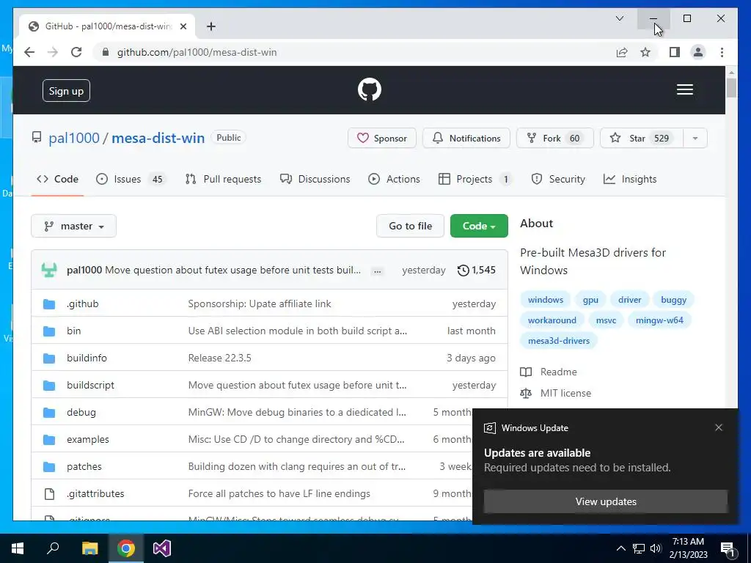The image size is (751, 563).
Task: Bookmark page with the star icon
Action: [x=645, y=52]
